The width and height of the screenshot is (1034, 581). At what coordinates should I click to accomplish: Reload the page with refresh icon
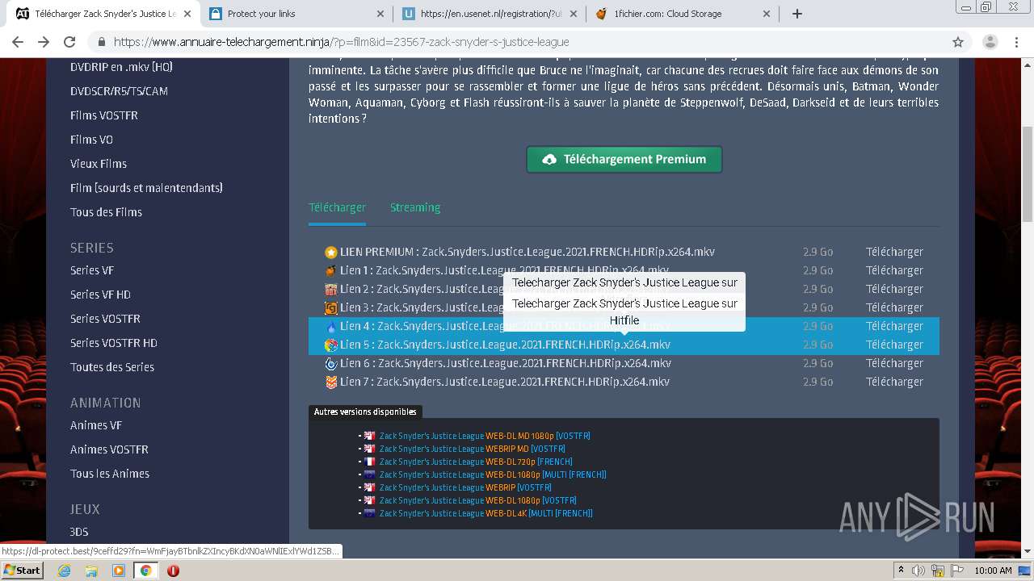pos(69,42)
